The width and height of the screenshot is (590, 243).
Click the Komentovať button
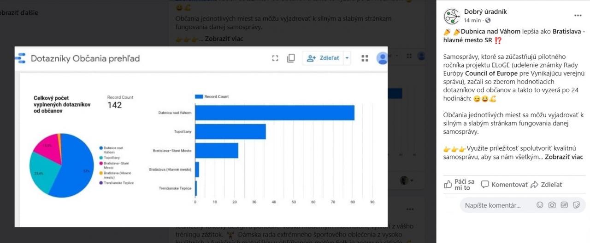pyautogui.click(x=504, y=185)
